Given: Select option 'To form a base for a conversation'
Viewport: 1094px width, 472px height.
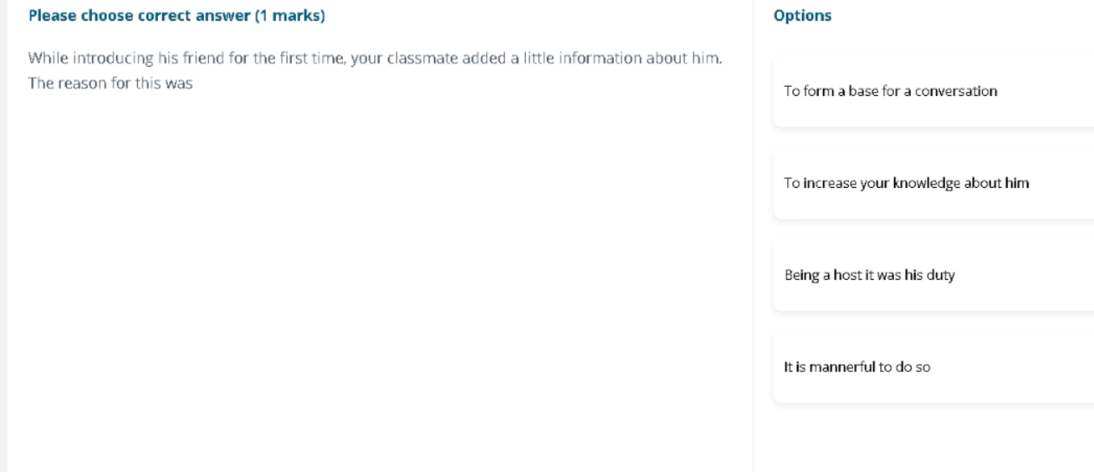Looking at the screenshot, I should (x=933, y=92).
